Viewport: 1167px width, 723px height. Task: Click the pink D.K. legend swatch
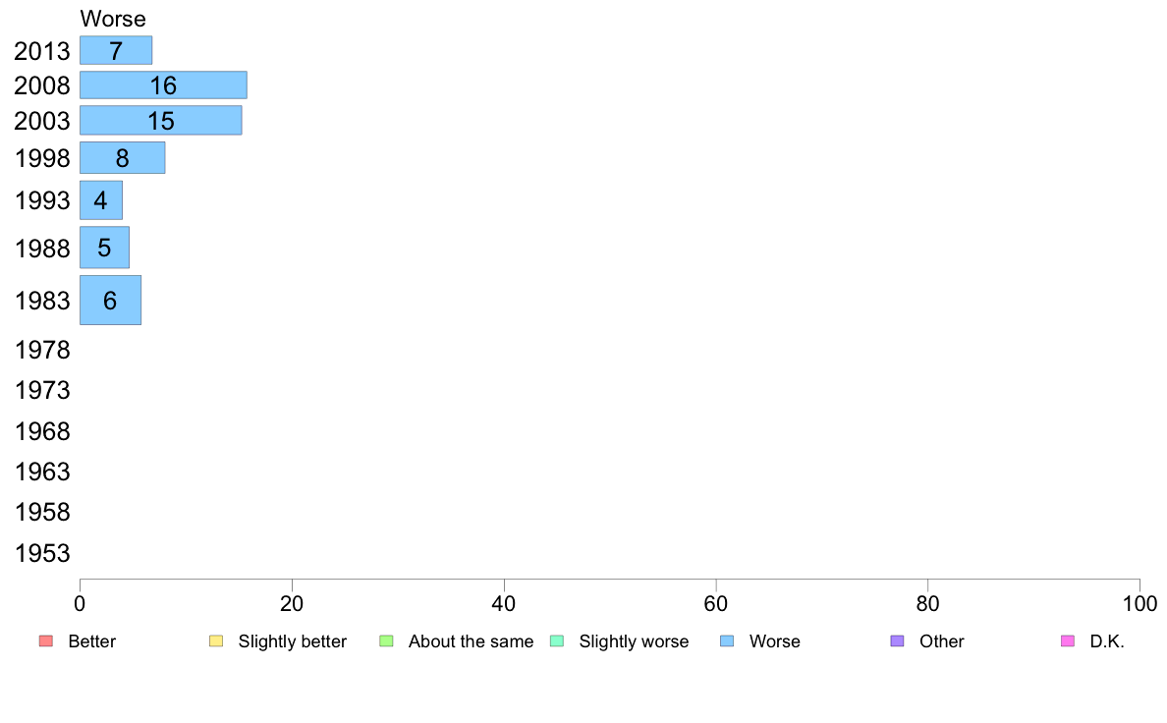tap(1067, 641)
